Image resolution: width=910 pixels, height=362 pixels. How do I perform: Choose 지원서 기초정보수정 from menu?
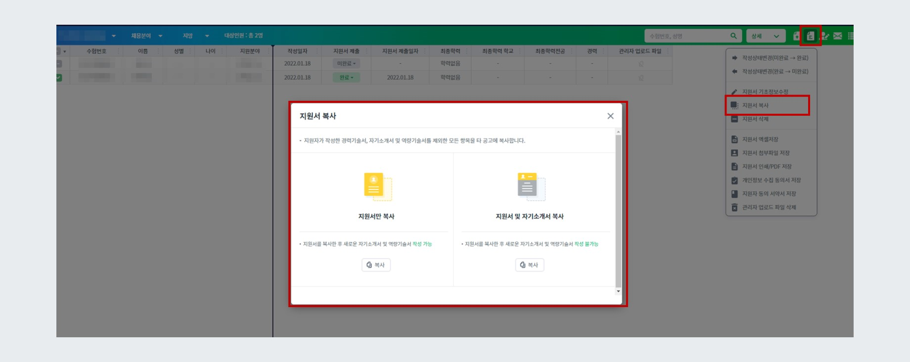pos(771,92)
